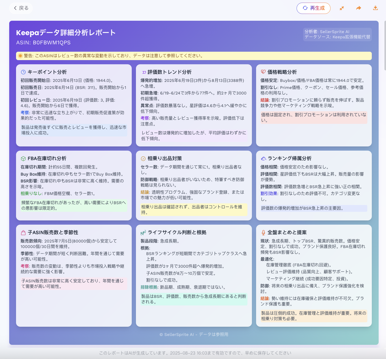386x359 pixels.
Task: Click the yellow summary box 相乗り出品は確認されず
Action: click(x=194, y=210)
